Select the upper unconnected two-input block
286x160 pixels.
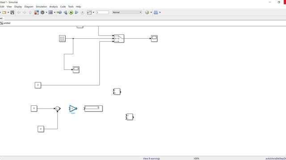(117, 92)
